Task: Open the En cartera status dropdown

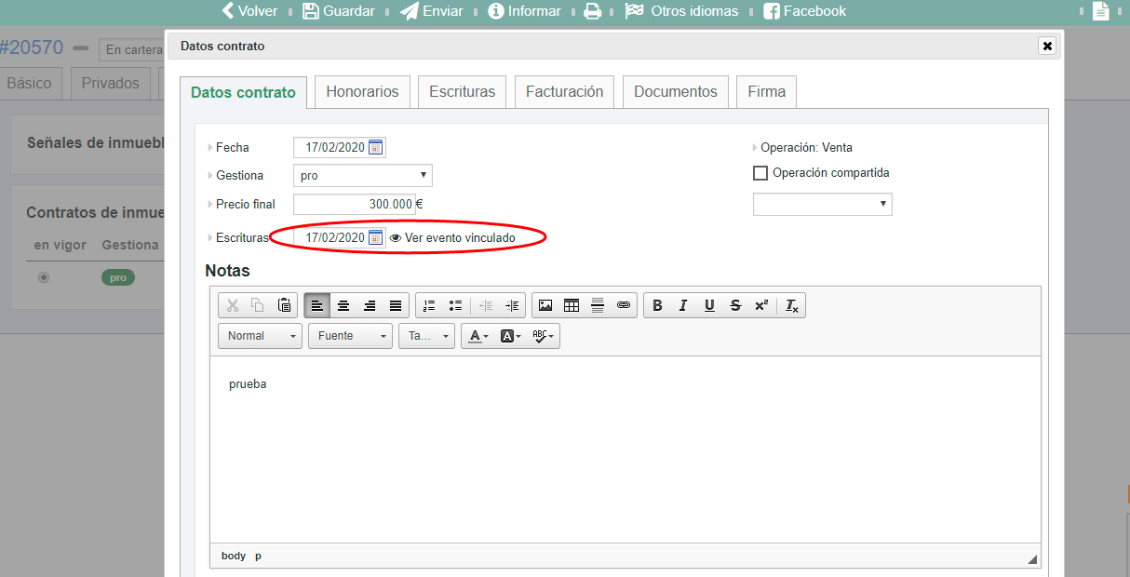Action: (x=132, y=50)
